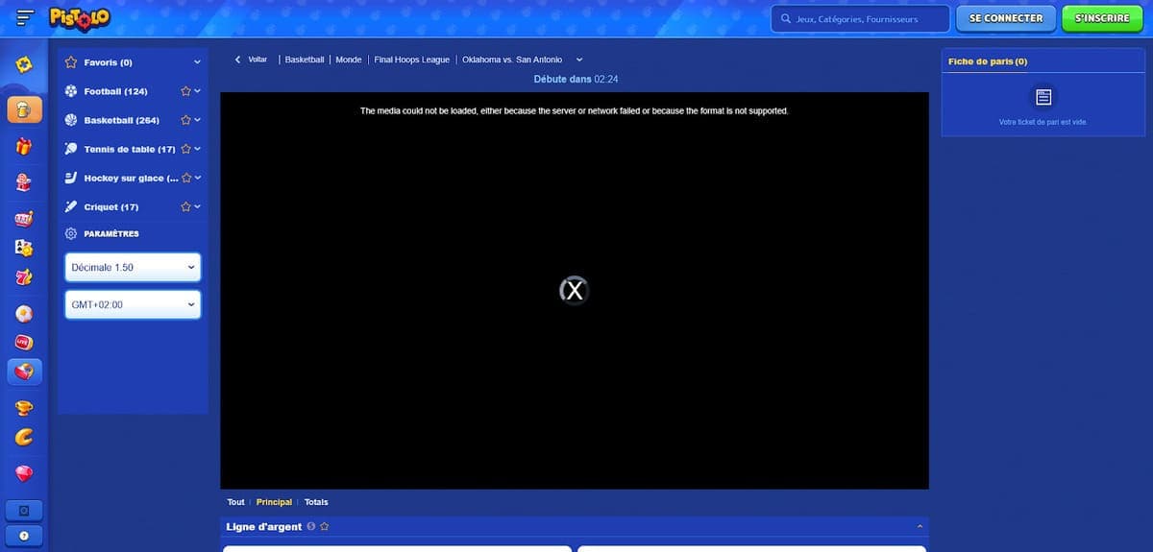Toggle favorite star on Ligne d'argent
This screenshot has width=1153, height=552.
325,527
